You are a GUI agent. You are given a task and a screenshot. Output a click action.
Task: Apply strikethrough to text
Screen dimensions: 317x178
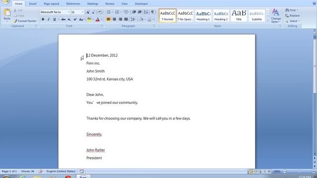(63, 19)
